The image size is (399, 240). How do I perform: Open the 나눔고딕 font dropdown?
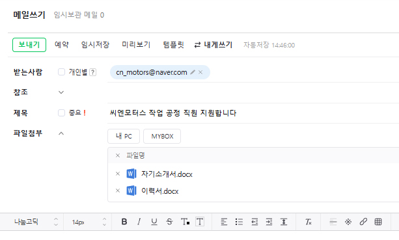point(36,222)
